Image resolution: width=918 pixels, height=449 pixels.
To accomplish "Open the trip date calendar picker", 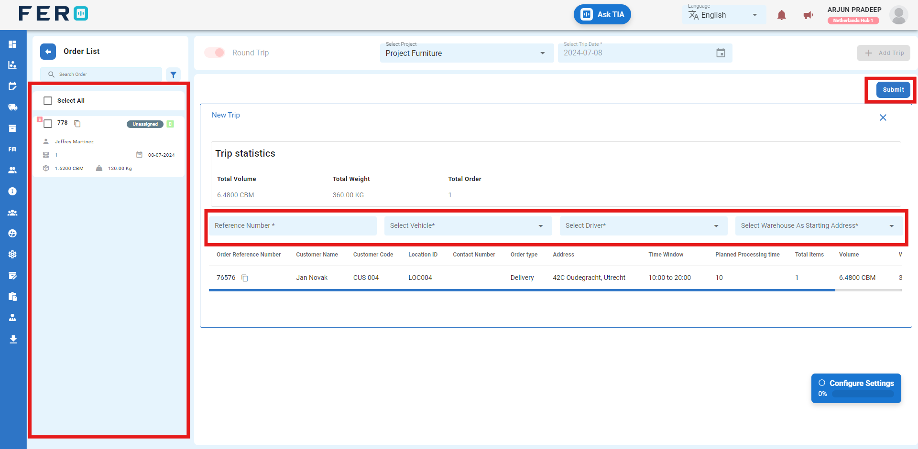I will pyautogui.click(x=721, y=53).
